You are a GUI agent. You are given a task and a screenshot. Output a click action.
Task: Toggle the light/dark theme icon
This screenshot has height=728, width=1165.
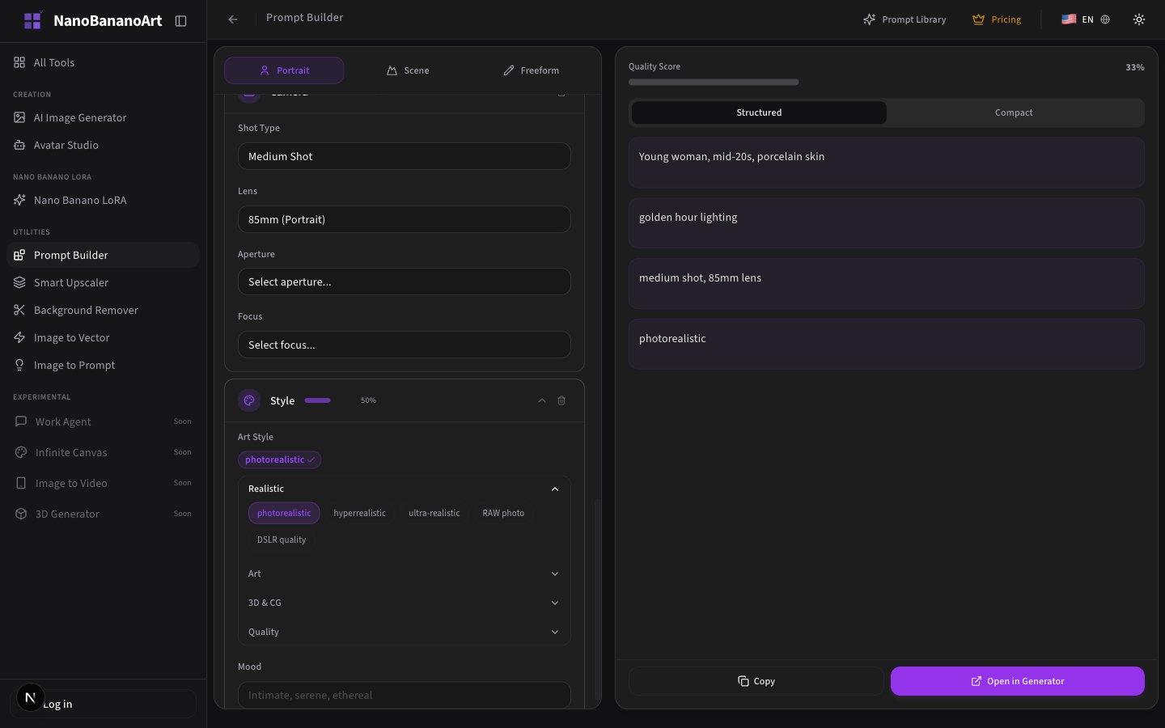click(x=1138, y=19)
